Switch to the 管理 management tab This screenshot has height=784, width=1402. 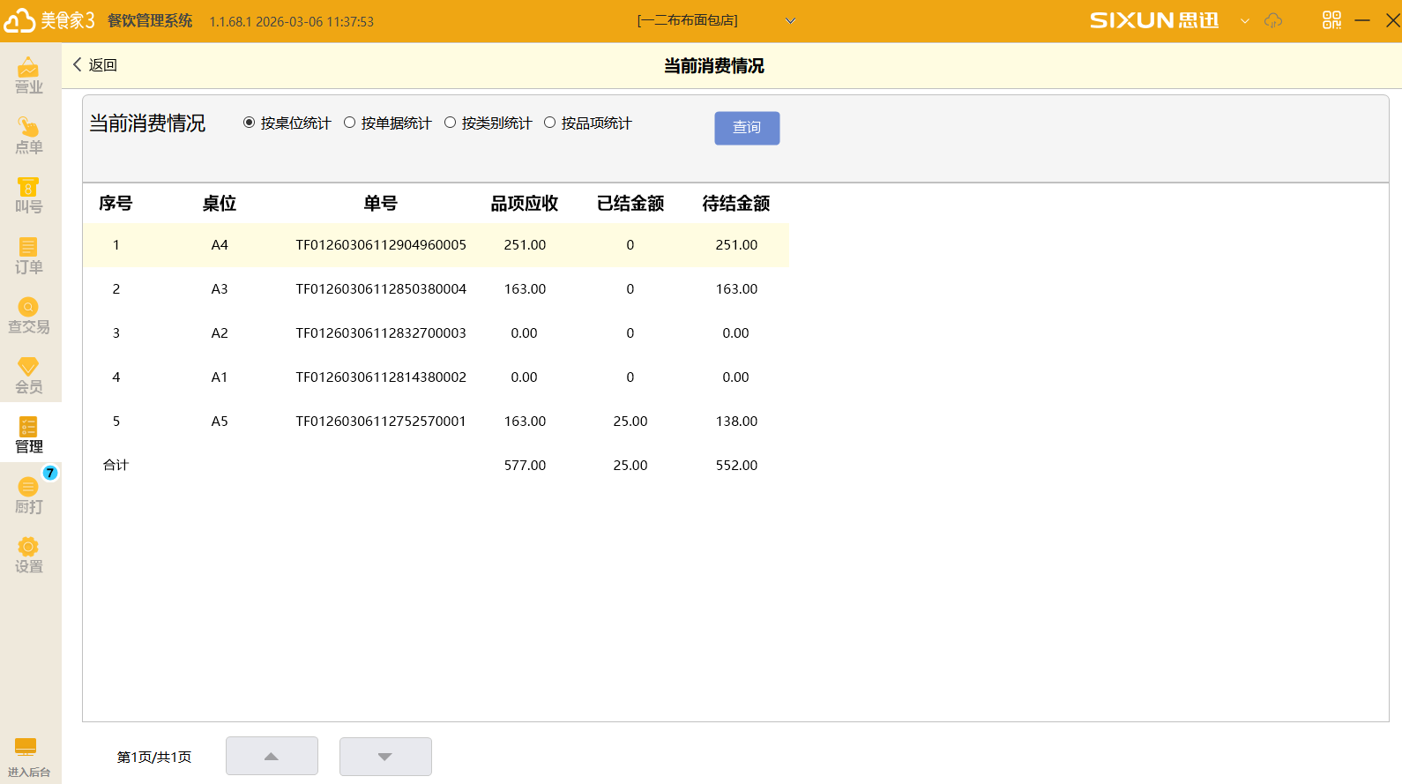(x=28, y=435)
